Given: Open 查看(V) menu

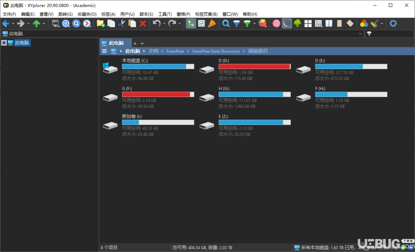Looking at the screenshot, I should click(x=46, y=14).
